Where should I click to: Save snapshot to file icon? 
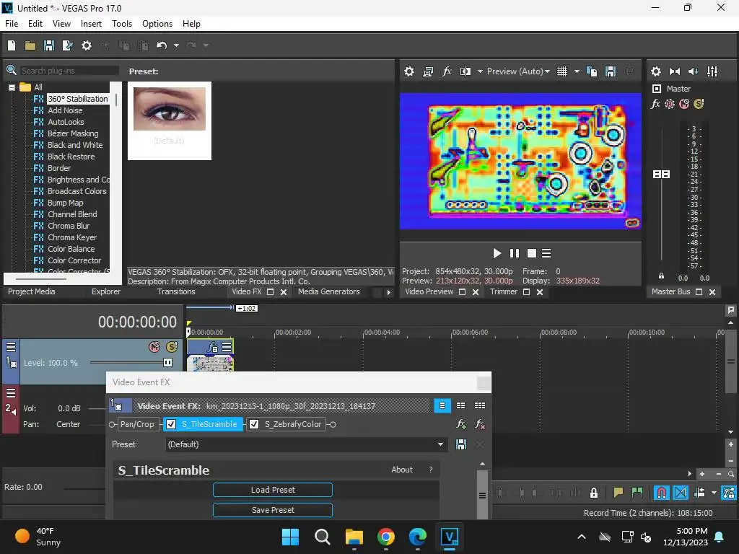(611, 71)
